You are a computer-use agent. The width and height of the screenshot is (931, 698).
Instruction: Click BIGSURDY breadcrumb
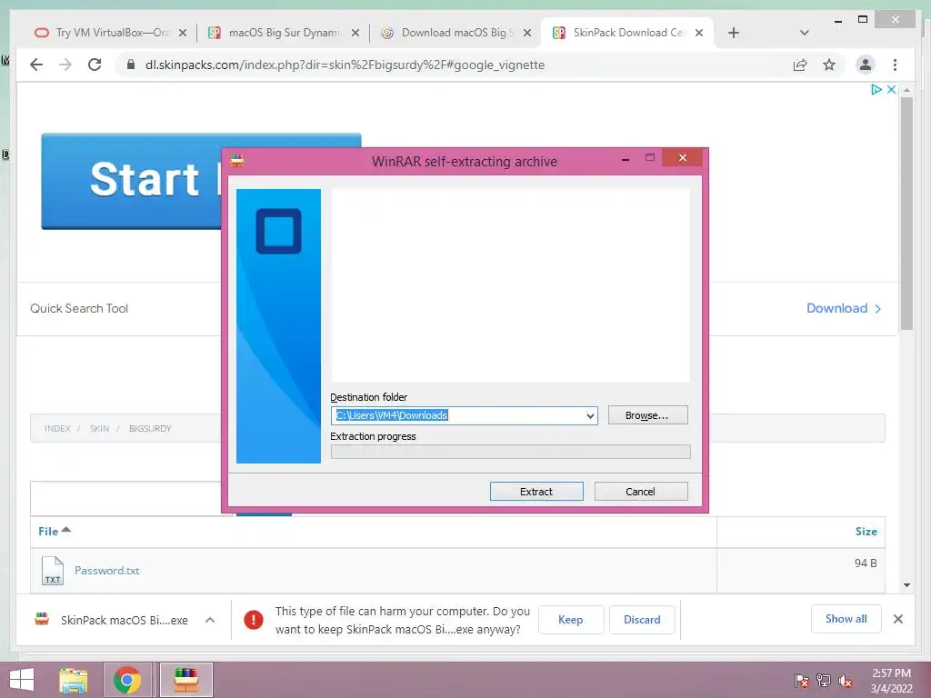click(150, 429)
